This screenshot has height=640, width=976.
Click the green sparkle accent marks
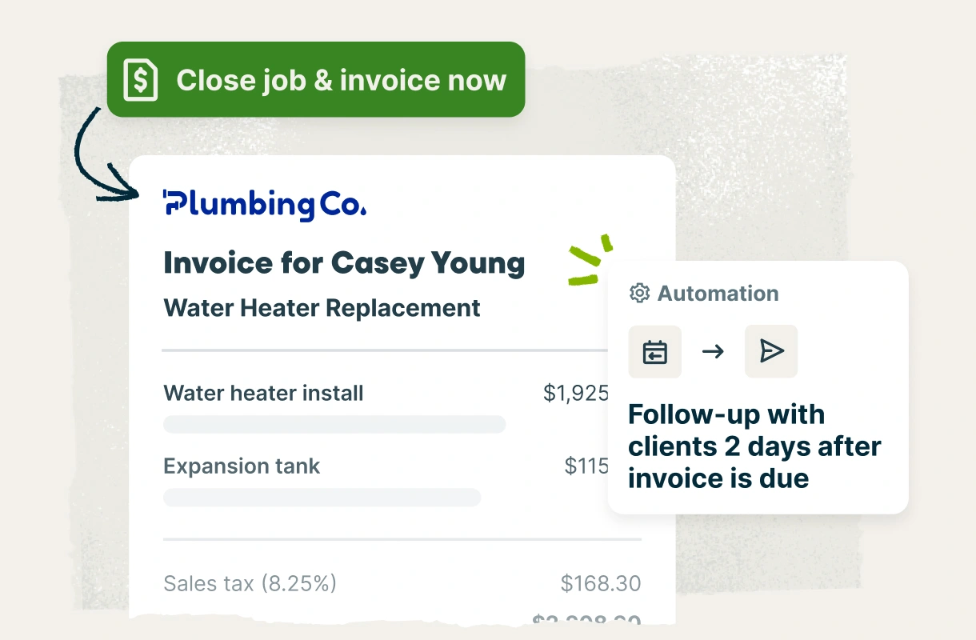590,260
